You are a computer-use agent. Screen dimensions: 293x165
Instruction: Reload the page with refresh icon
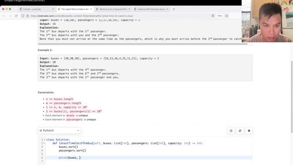[16, 16]
